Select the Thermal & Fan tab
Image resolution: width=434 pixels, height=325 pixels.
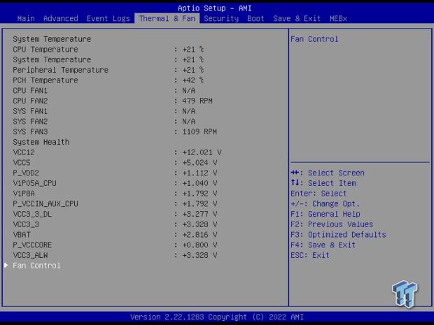pos(167,18)
